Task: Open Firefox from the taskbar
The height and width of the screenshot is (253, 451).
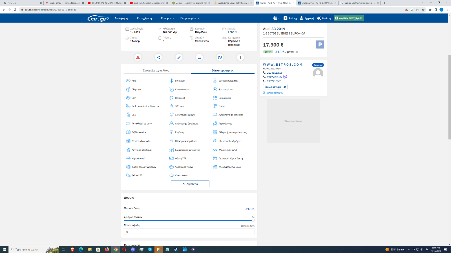Action: click(107, 249)
